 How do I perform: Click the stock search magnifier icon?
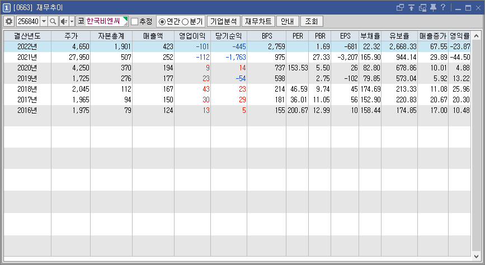tap(53, 21)
